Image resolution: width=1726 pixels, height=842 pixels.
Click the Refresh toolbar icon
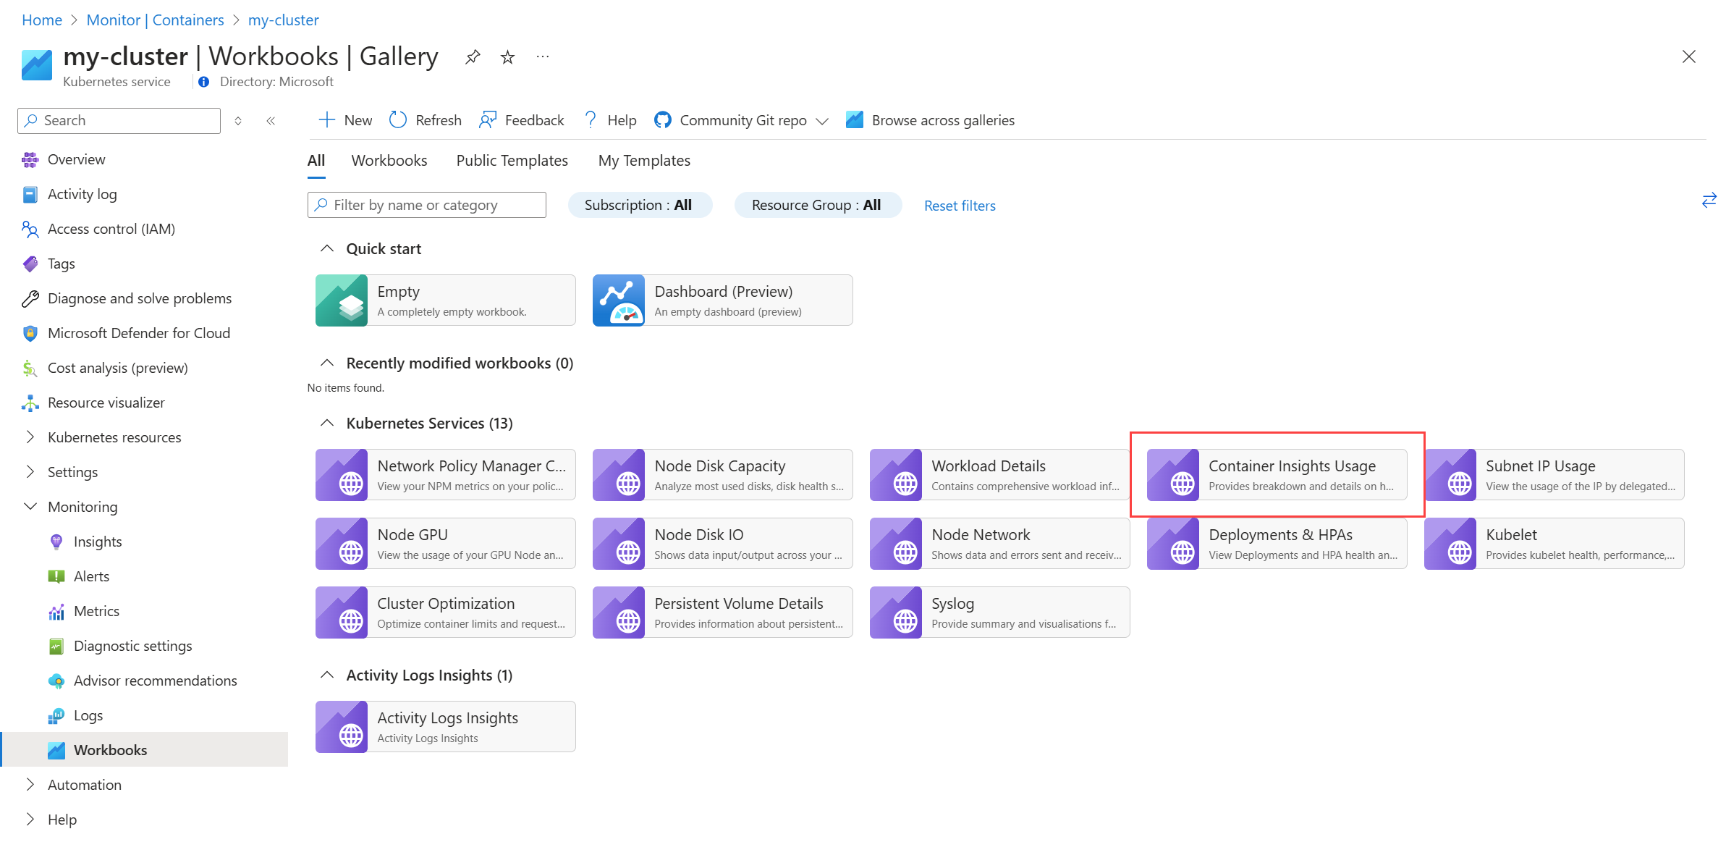click(398, 120)
